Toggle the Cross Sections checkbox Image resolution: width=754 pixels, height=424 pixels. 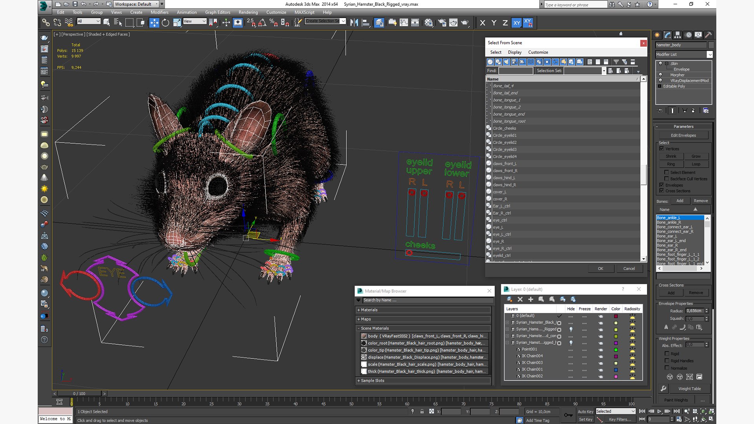click(x=662, y=191)
